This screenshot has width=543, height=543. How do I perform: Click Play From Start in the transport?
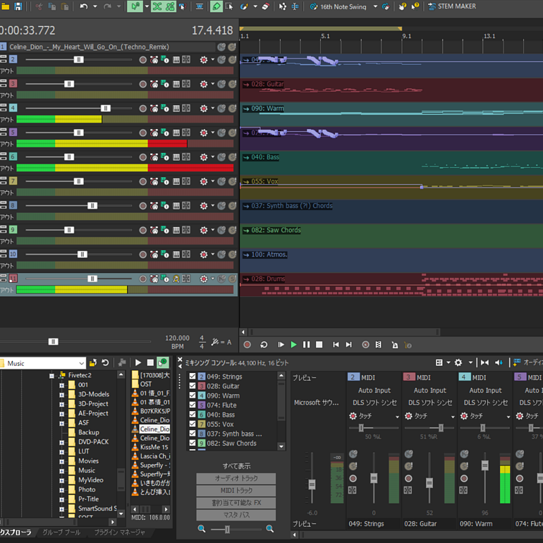[x=281, y=345]
